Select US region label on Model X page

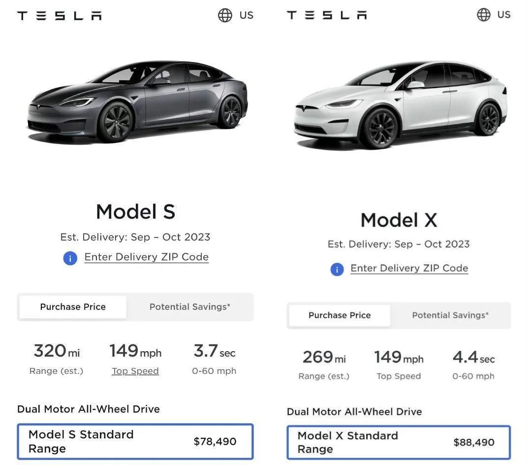504,15
